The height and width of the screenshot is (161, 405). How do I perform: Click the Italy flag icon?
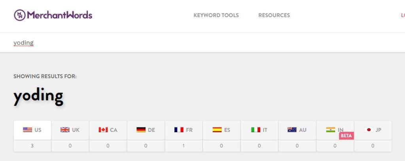pyautogui.click(x=255, y=130)
